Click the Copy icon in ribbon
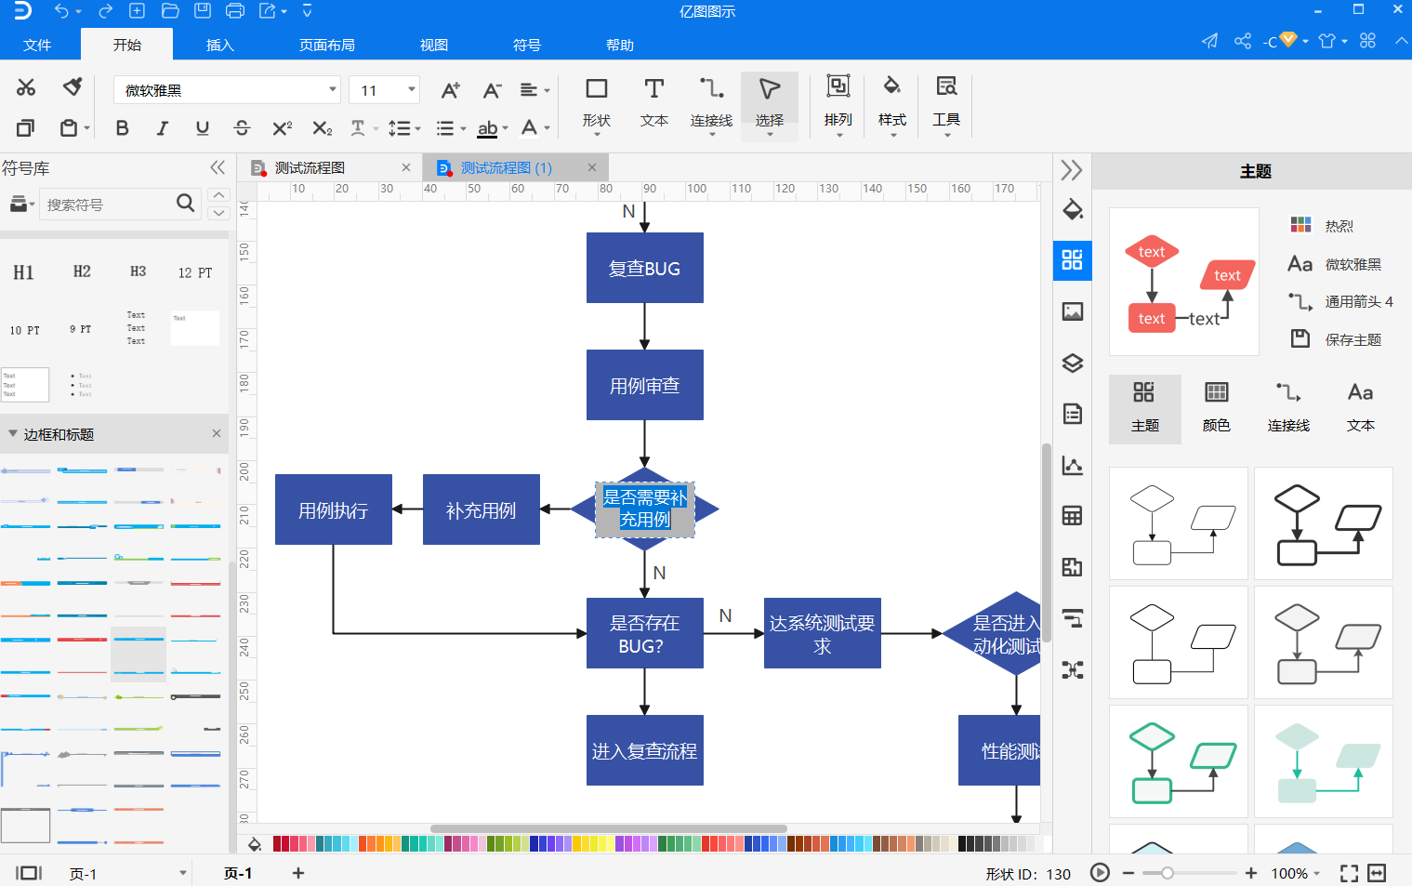Screen dimensions: 1412x886 click(26, 128)
